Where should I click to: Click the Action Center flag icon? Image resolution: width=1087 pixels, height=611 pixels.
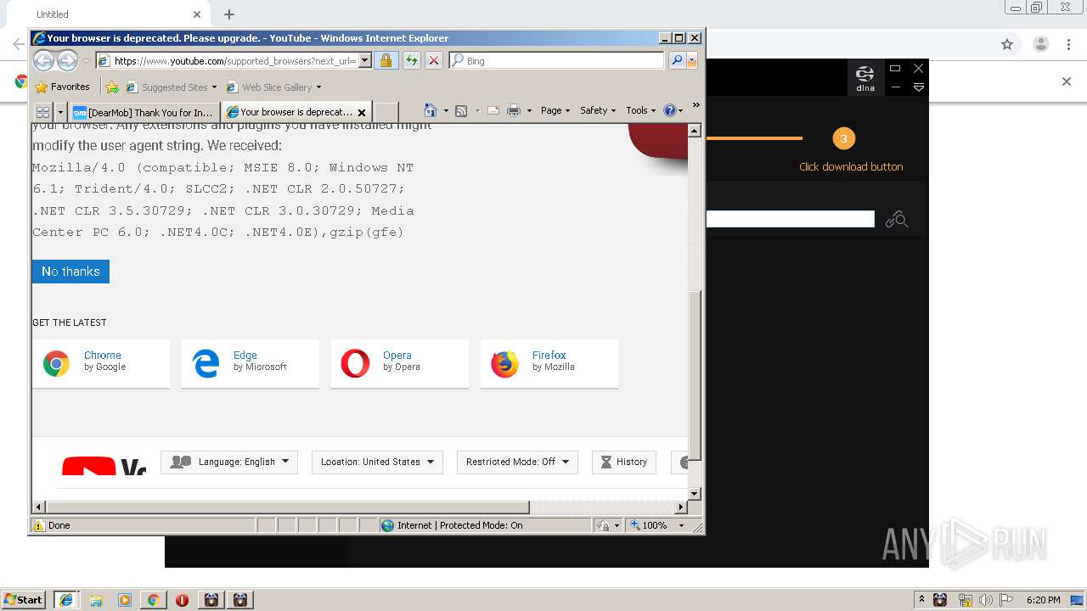pos(1006,600)
